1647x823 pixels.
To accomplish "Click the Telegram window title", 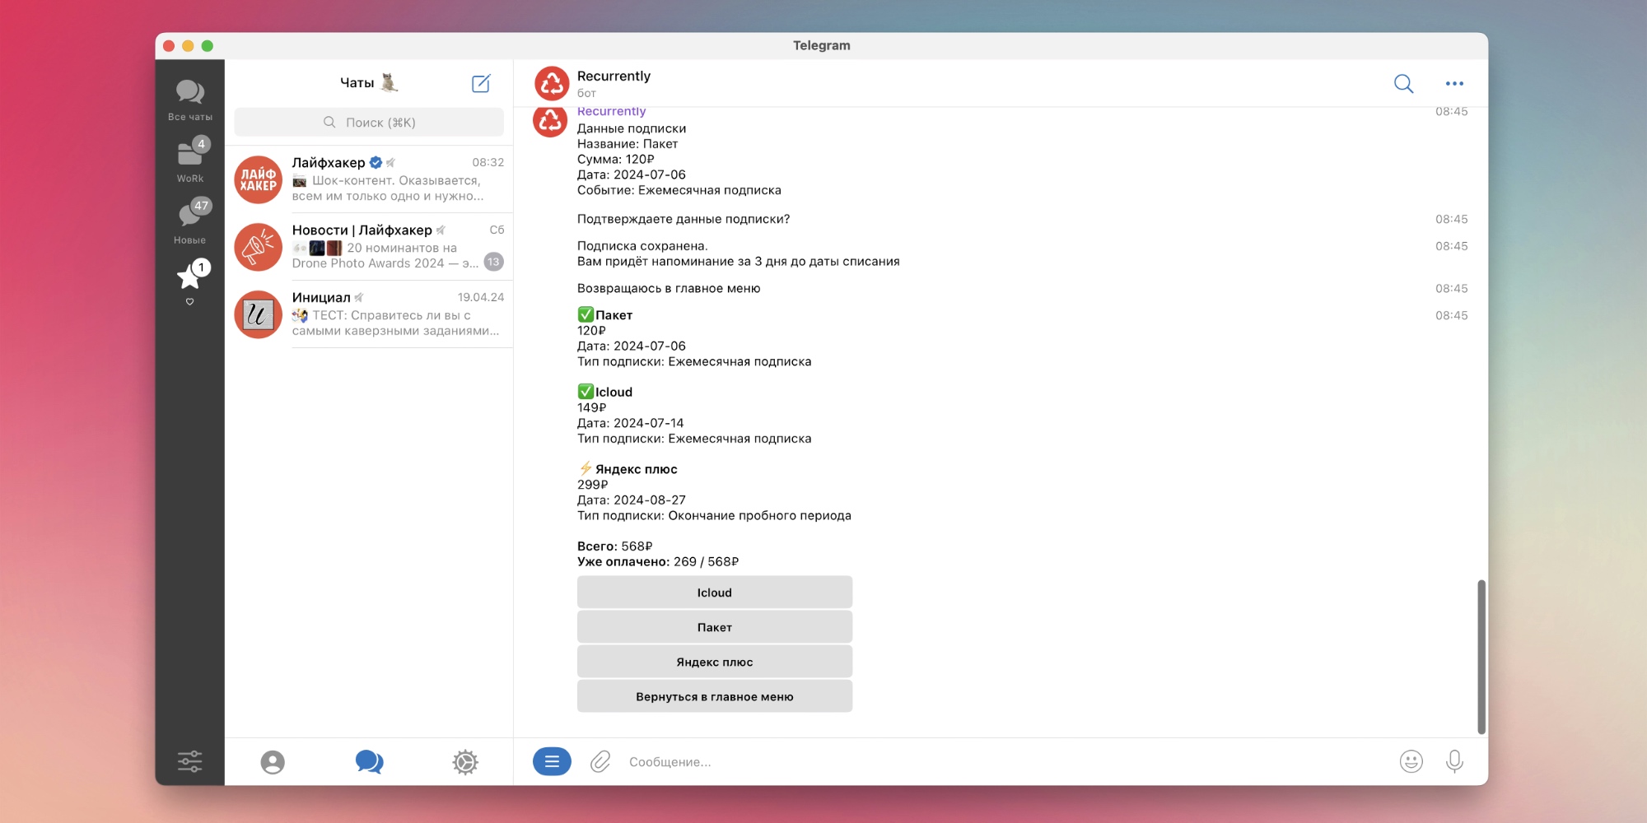I will coord(822,45).
